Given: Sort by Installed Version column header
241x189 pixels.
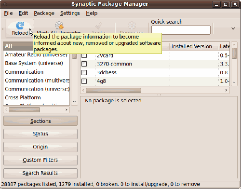Looking at the screenshot, I should (x=194, y=46).
